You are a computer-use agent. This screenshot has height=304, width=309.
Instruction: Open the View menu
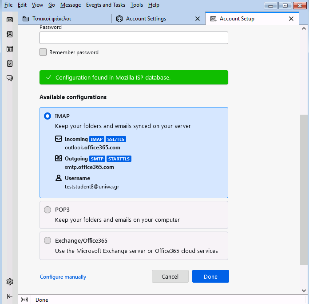click(37, 5)
